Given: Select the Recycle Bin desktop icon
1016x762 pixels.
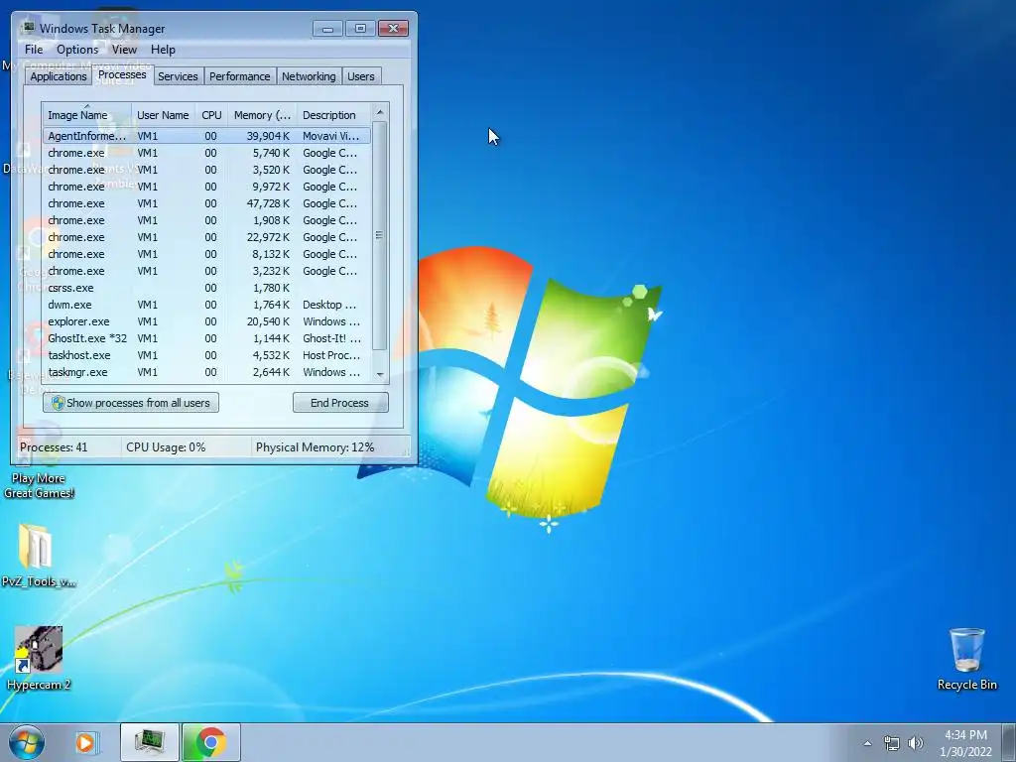Looking at the screenshot, I should (966, 659).
